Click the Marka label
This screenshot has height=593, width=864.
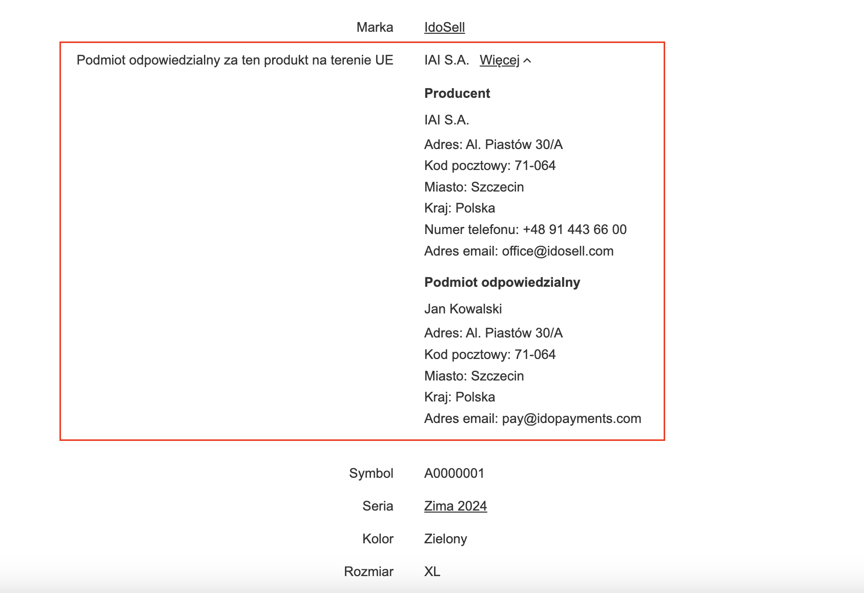(375, 27)
